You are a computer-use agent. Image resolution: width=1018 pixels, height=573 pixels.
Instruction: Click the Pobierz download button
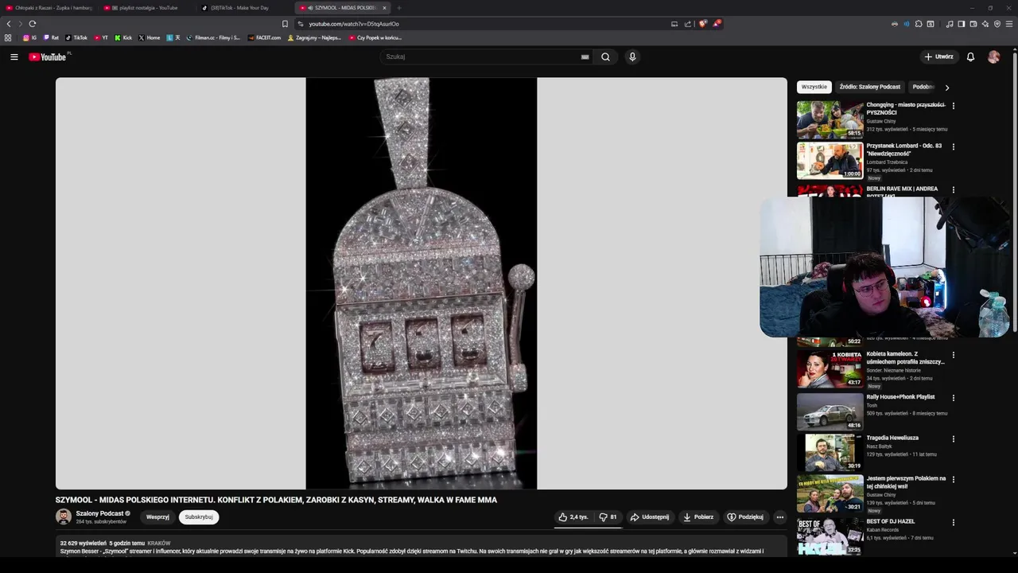tap(698, 516)
